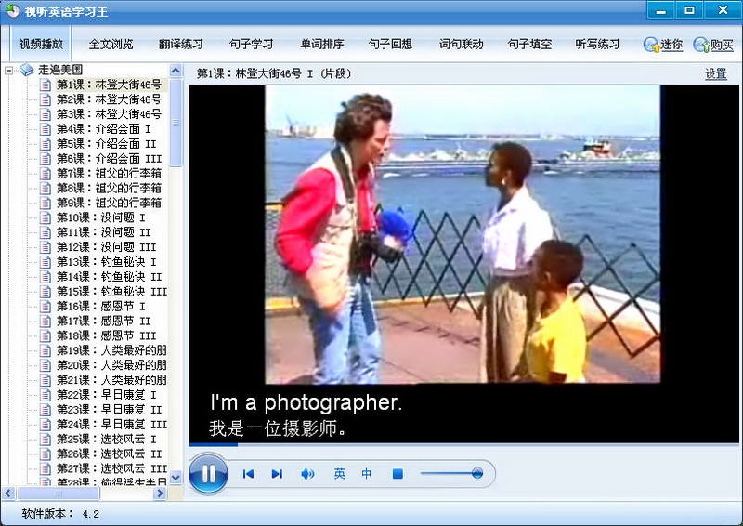Screen dimensions: 743x526
Task: Toggle English subtitles with 英 button
Action: tap(339, 473)
